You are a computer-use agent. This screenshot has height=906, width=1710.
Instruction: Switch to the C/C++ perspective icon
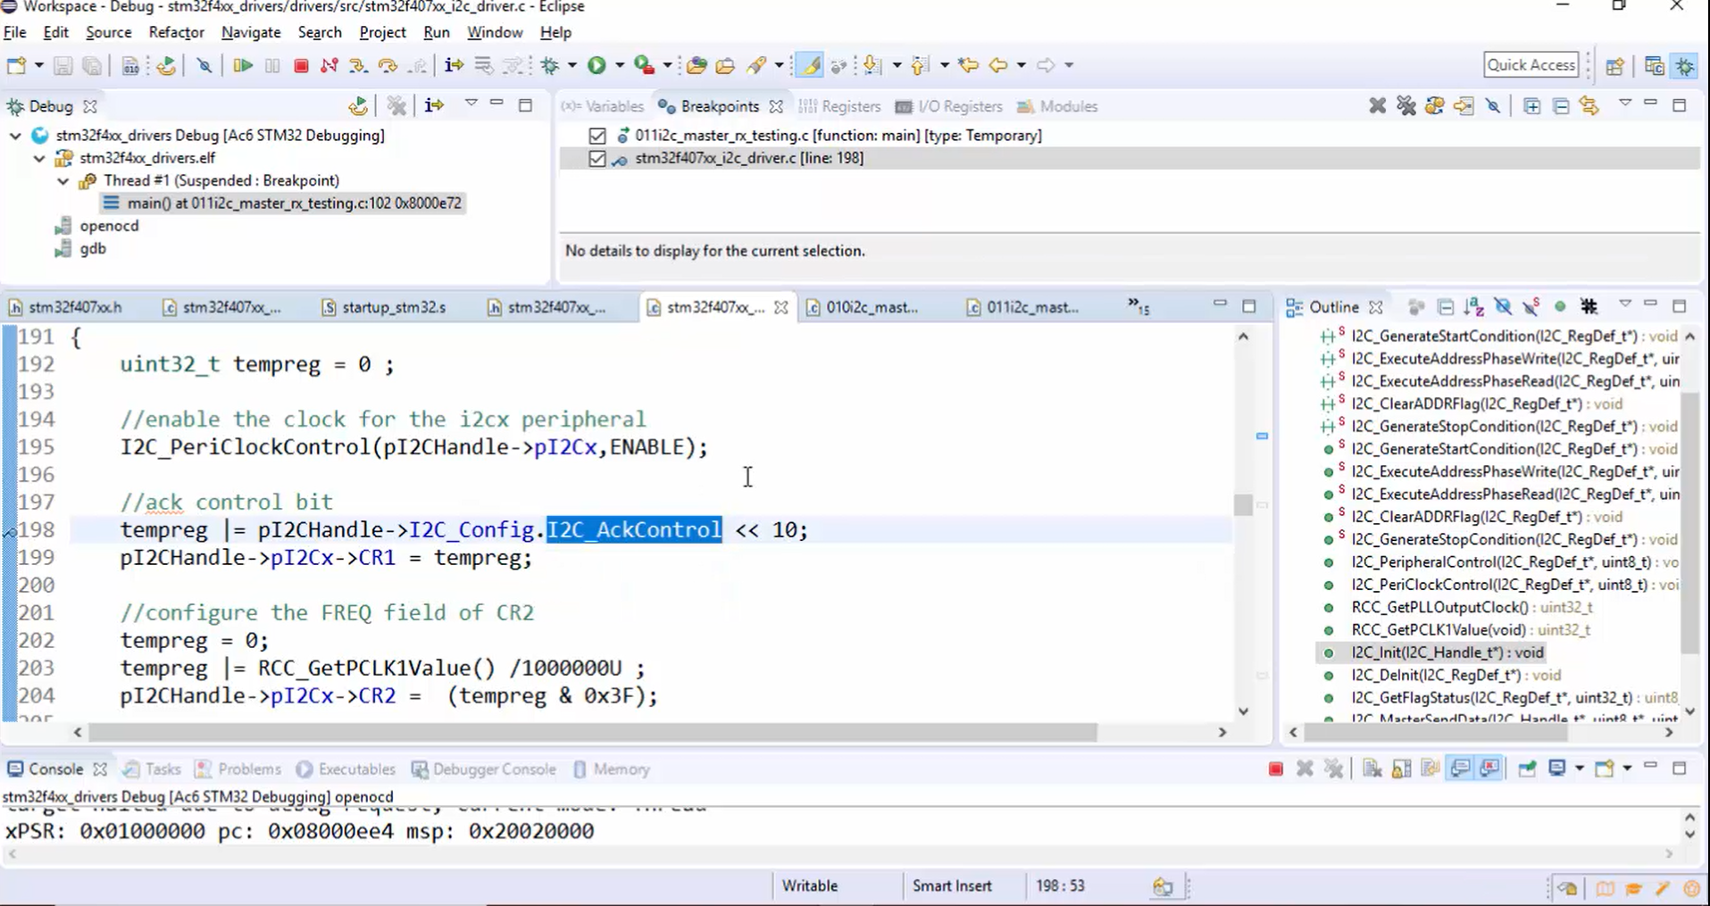point(1654,65)
